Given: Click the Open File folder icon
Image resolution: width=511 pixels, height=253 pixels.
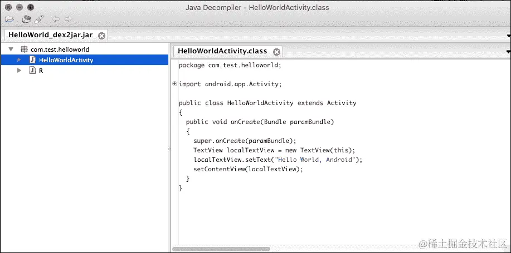Looking at the screenshot, I should point(9,19).
